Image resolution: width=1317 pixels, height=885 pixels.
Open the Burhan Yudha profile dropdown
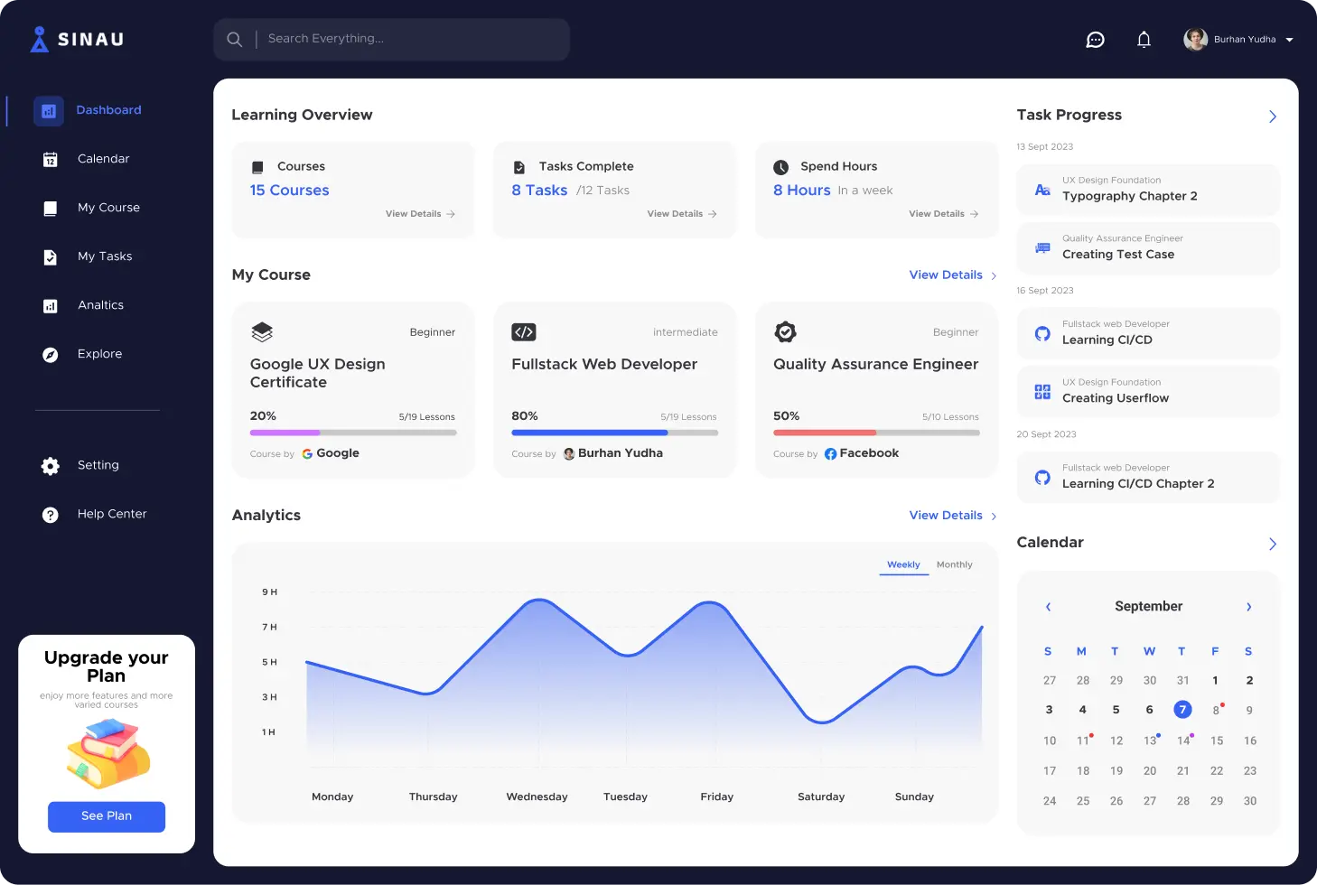point(1289,40)
